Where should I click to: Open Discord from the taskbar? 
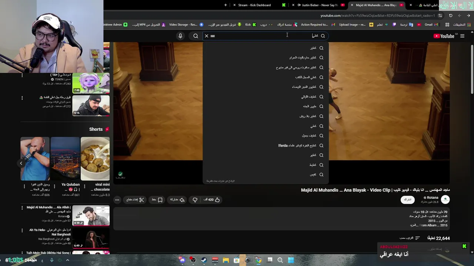coord(182,260)
